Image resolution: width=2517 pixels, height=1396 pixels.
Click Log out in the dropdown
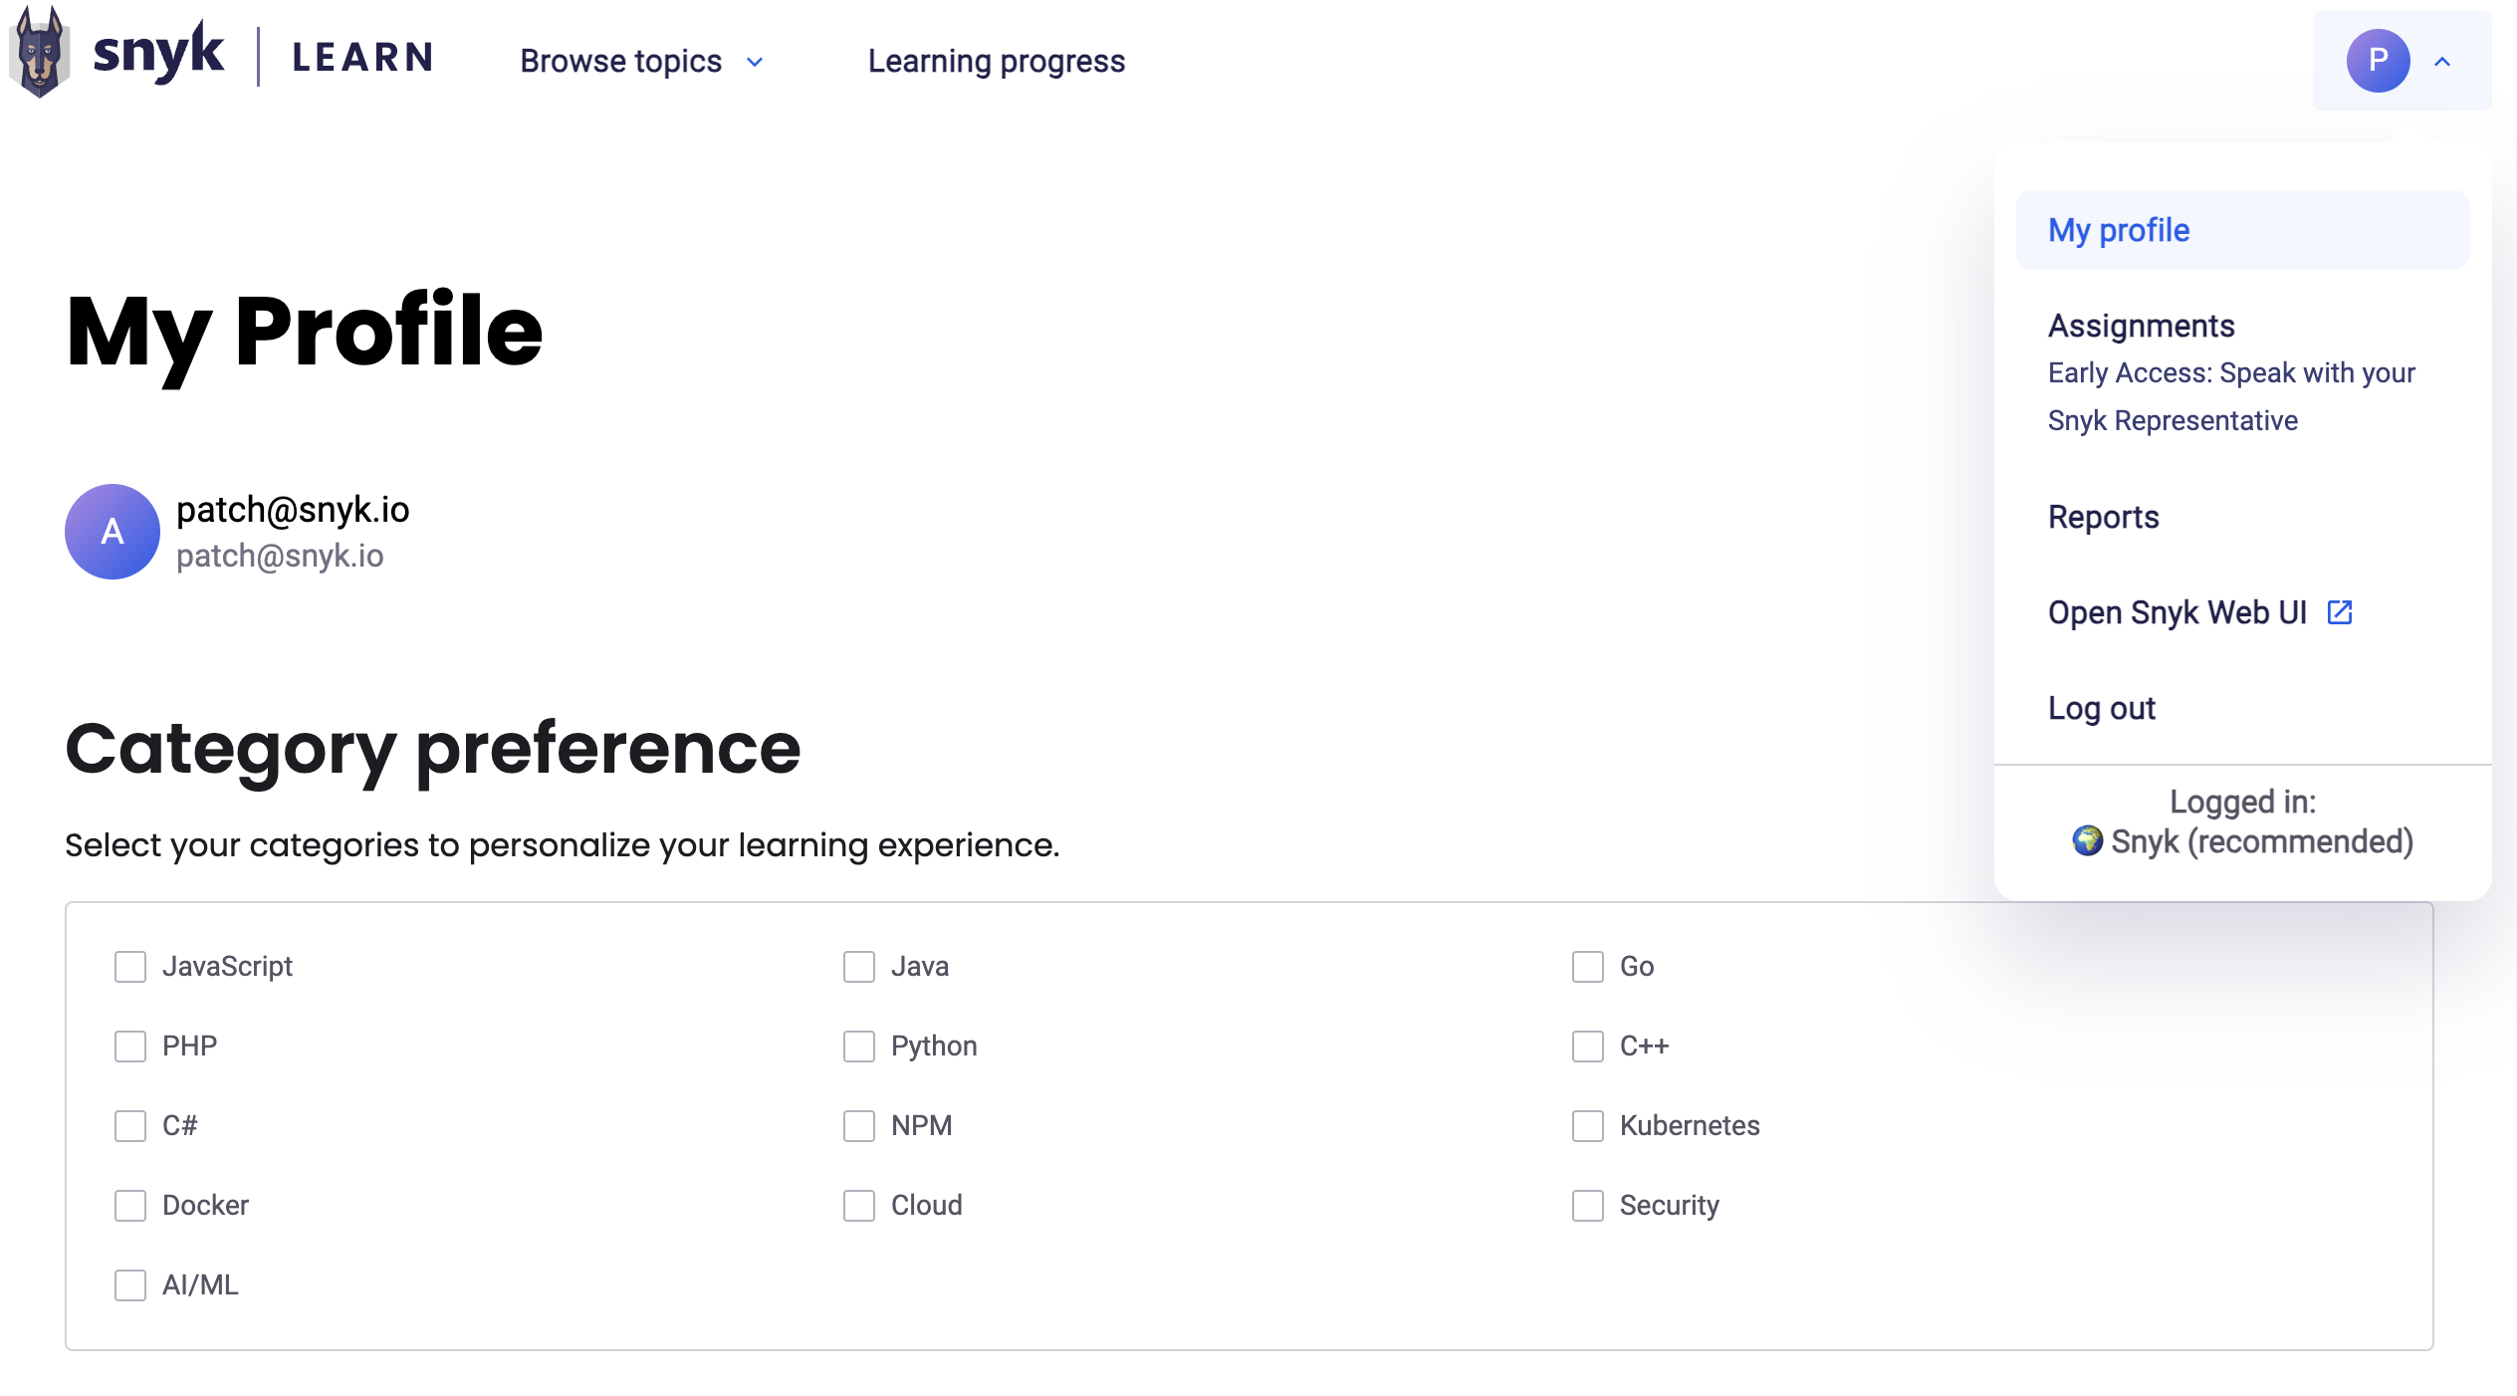coord(2101,708)
